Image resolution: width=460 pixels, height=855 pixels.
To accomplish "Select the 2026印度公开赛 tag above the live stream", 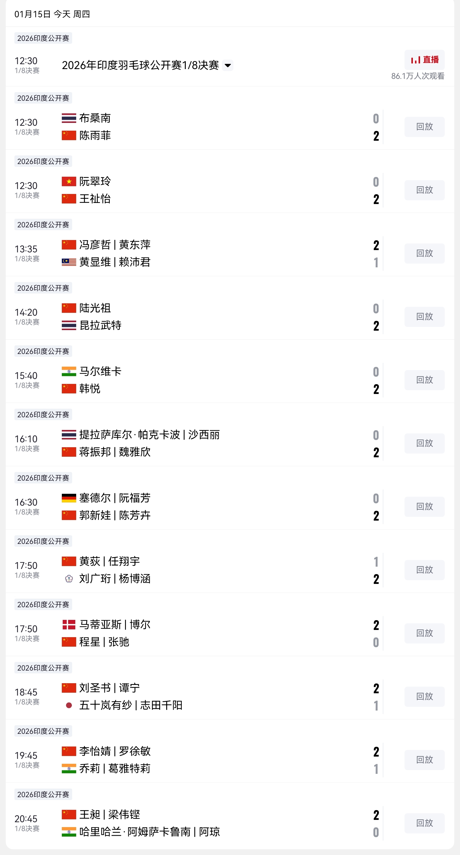I will point(43,38).
